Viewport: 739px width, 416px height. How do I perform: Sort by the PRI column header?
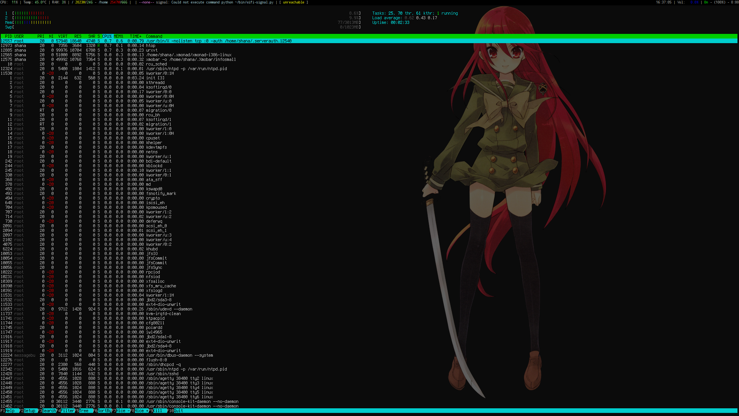click(x=41, y=36)
